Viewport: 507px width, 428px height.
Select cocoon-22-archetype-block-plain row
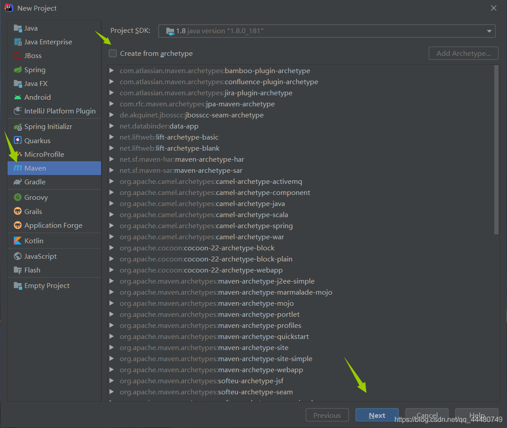click(x=301, y=259)
